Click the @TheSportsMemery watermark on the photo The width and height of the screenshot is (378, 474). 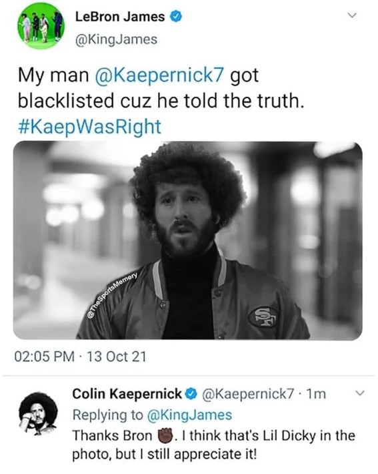coord(112,294)
